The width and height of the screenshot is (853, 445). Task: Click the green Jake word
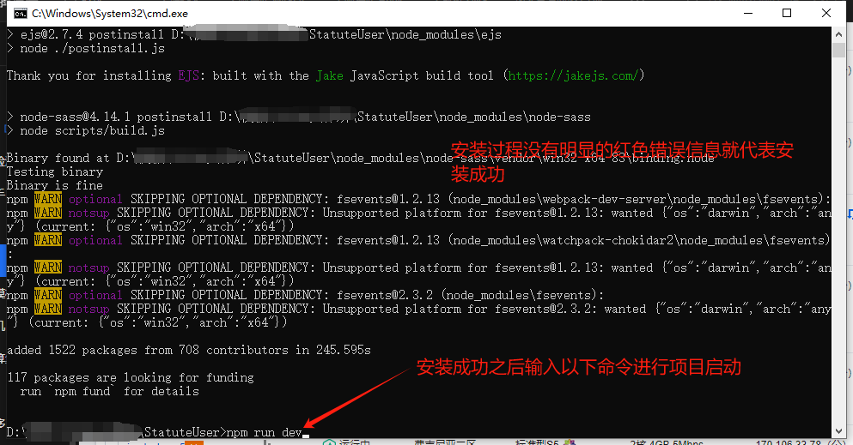[329, 75]
